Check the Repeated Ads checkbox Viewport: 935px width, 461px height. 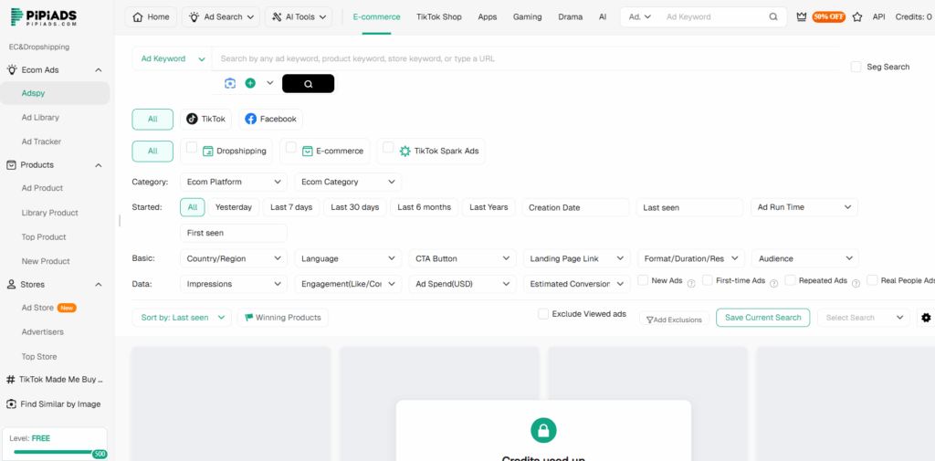(790, 280)
